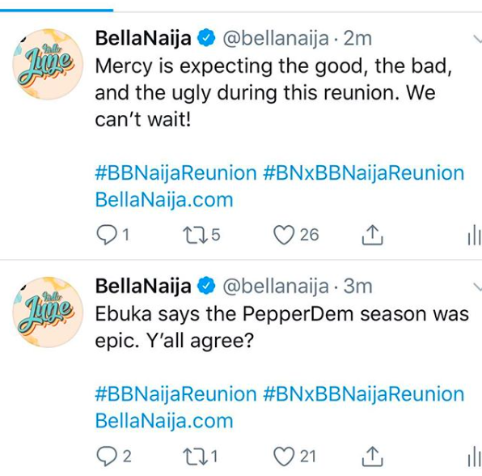Image resolution: width=482 pixels, height=476 pixels.
Task: Open @bellanaija handle on the 3m tweet
Action: click(276, 286)
